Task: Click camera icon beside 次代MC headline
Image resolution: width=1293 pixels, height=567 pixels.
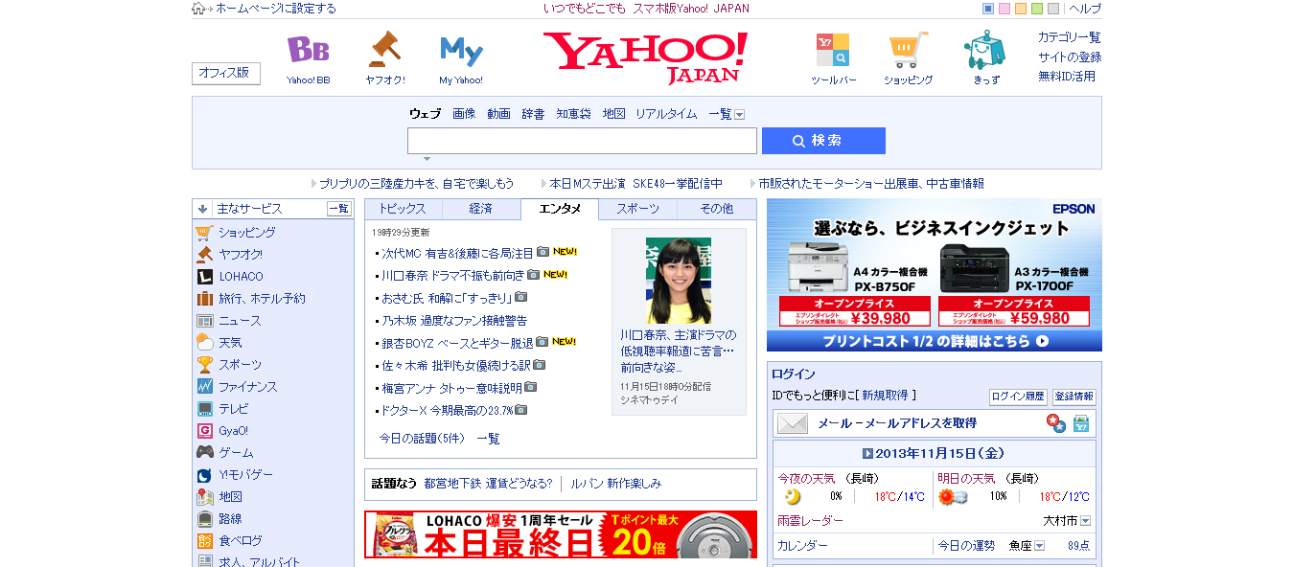Action: click(x=543, y=252)
